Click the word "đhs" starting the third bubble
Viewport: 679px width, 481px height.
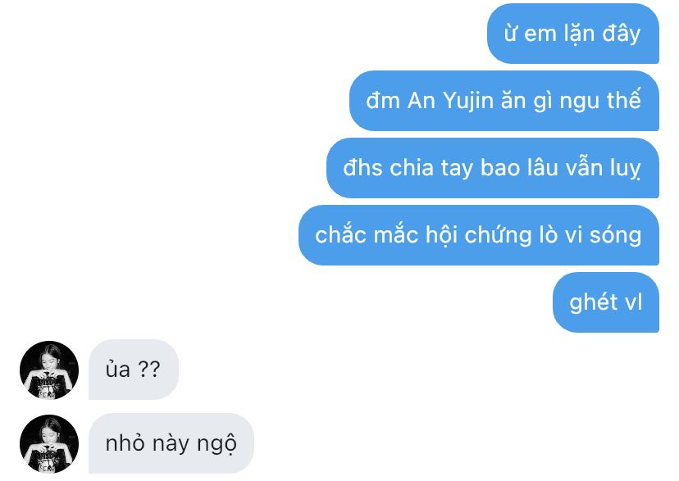click(362, 168)
